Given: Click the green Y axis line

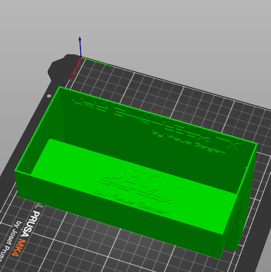Looking at the screenshot, I should pos(94,61).
